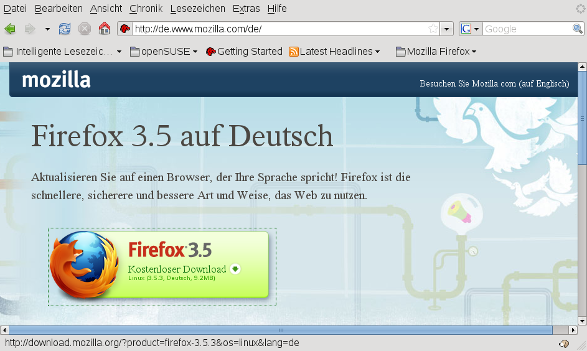Click the green download arrow icon
Image resolution: width=587 pixels, height=351 pixels.
click(x=235, y=269)
